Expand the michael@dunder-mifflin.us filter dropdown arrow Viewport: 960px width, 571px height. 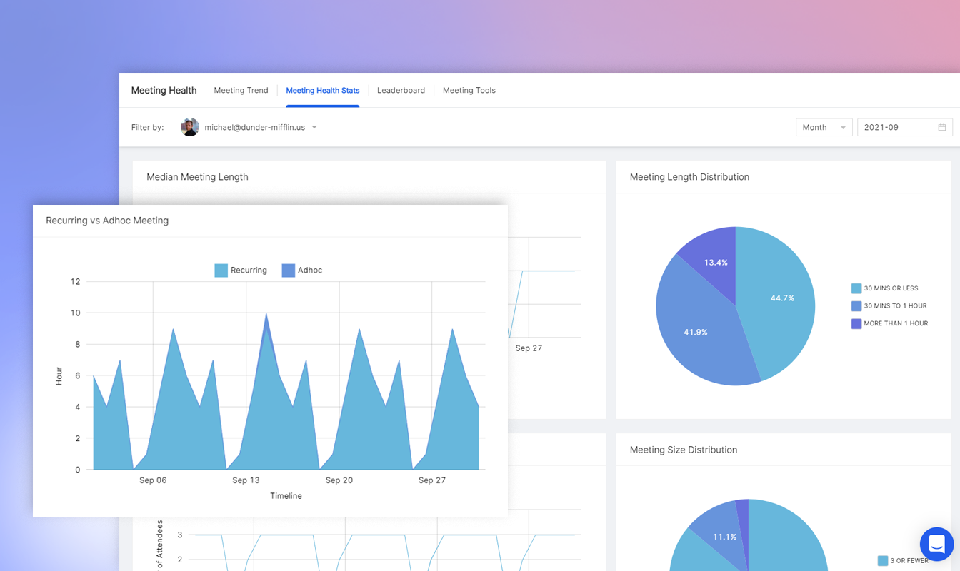[314, 127]
